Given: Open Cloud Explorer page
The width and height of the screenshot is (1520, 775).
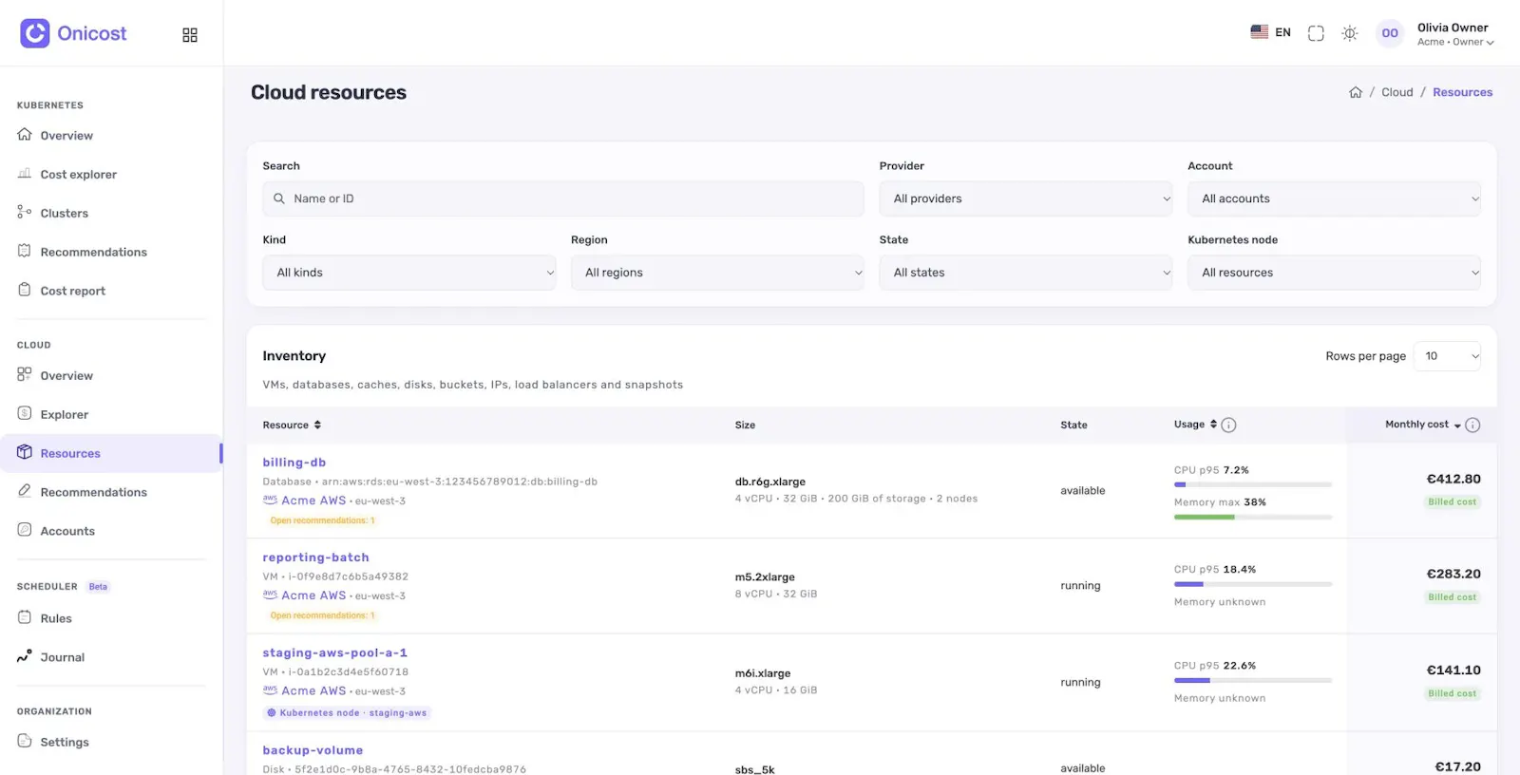Looking at the screenshot, I should pyautogui.click(x=64, y=415).
